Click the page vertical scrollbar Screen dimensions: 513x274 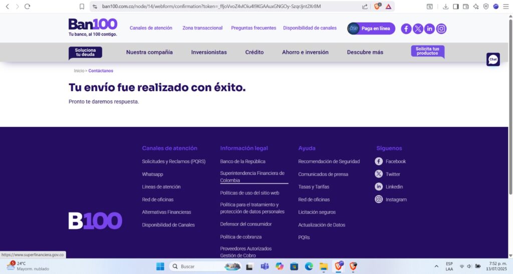coord(510,110)
